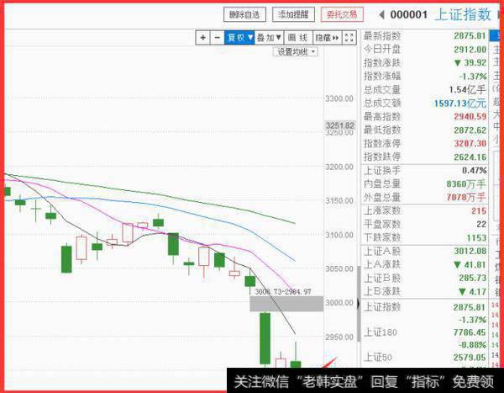Click the small panel collapse arrow at 3000.00
Viewport: 504px width, 393px height.
(359, 303)
